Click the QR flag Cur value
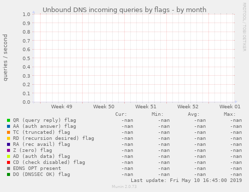 pyautogui.click(x=127, y=120)
